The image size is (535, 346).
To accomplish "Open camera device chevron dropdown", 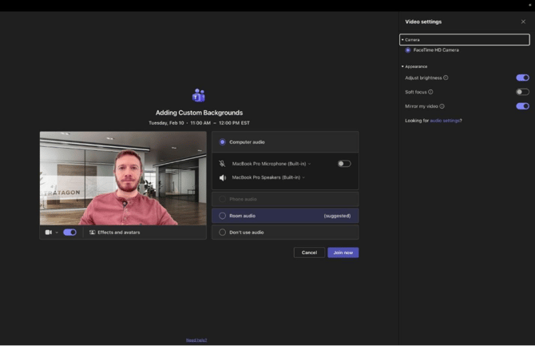I will coord(57,233).
